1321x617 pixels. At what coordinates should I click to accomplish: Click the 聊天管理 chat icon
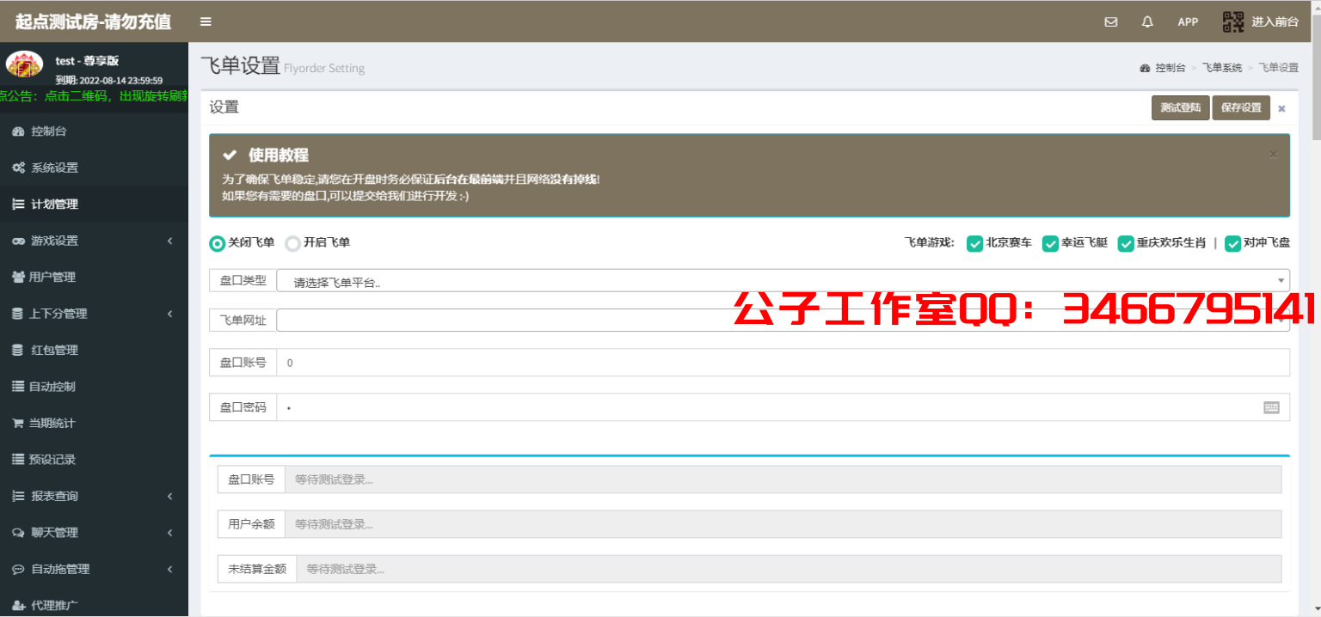(18, 533)
